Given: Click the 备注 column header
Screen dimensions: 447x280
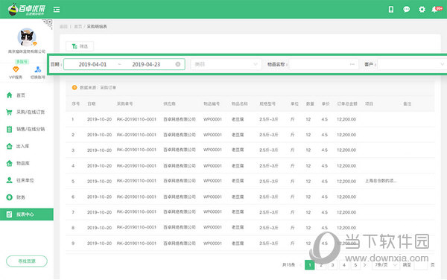Looking at the screenshot, I should click(407, 104).
